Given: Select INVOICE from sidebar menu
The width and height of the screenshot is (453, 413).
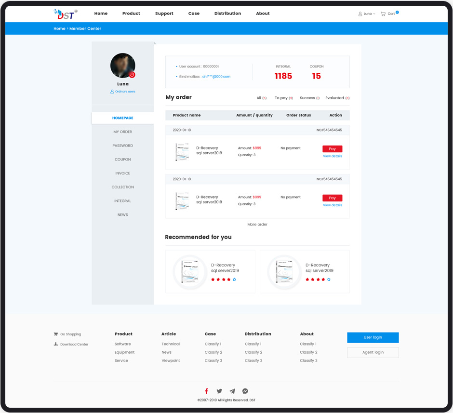Looking at the screenshot, I should coord(122,173).
